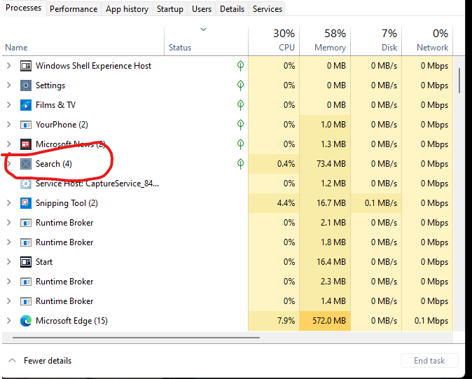
Task: Click the Start process icon
Action: (26, 262)
